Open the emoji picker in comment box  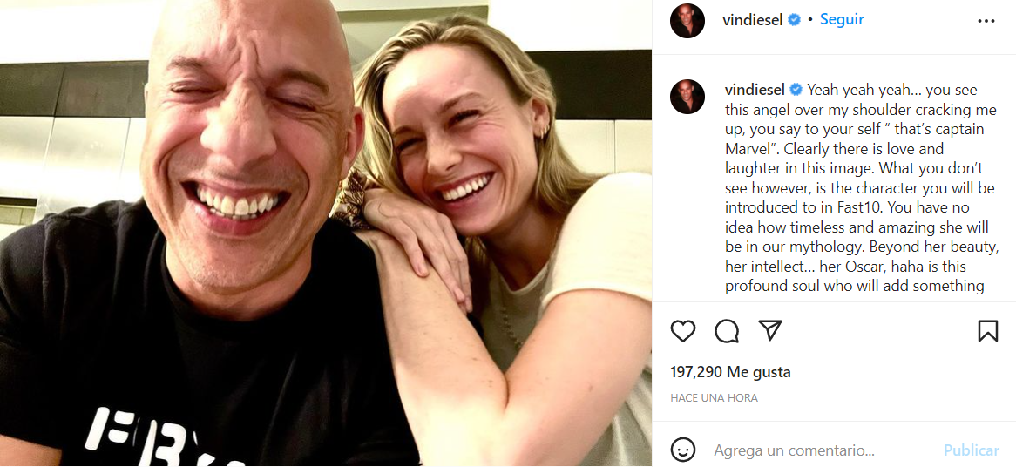[x=683, y=450]
